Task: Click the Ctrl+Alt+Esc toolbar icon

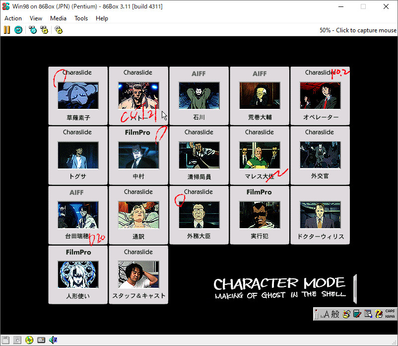Action: (44, 30)
